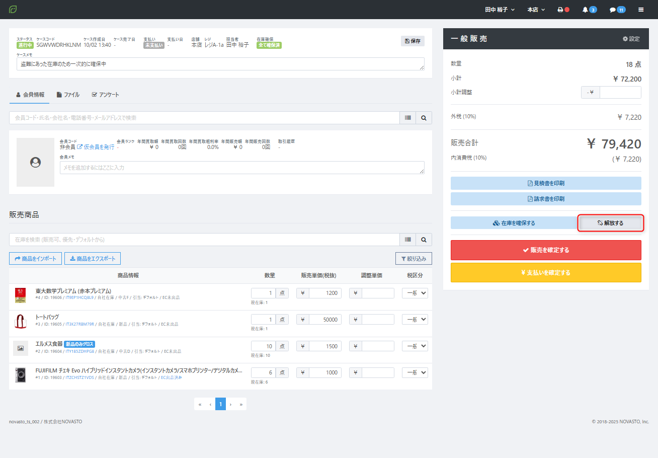The height and width of the screenshot is (458, 658).
Task: Click barcode icon in member search
Action: point(407,118)
